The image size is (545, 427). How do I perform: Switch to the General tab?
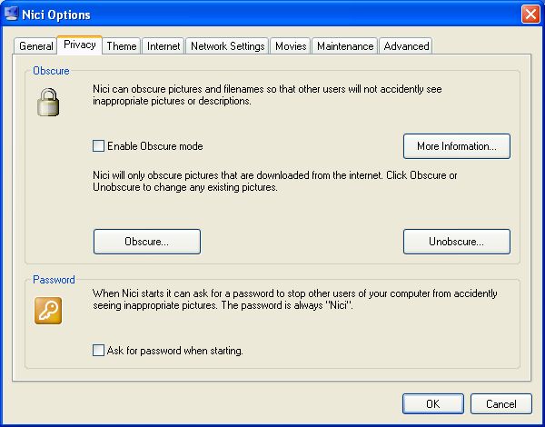click(x=35, y=46)
